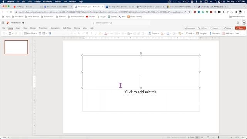Switch to the Insert tab
The width and height of the screenshot is (247, 139).
point(18,28)
